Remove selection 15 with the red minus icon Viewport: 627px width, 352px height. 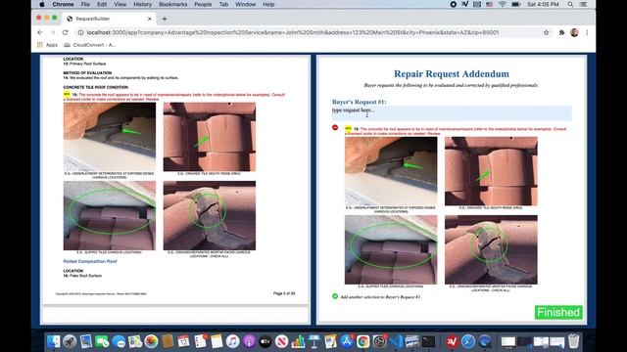tap(335, 127)
